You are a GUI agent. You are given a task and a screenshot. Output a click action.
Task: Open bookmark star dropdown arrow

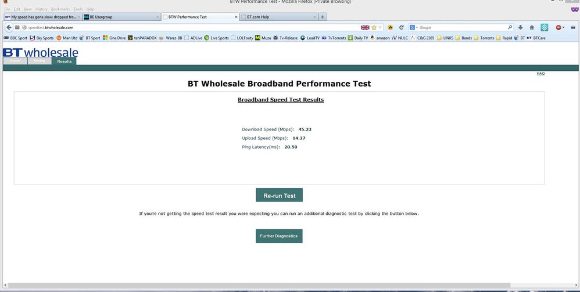point(380,27)
